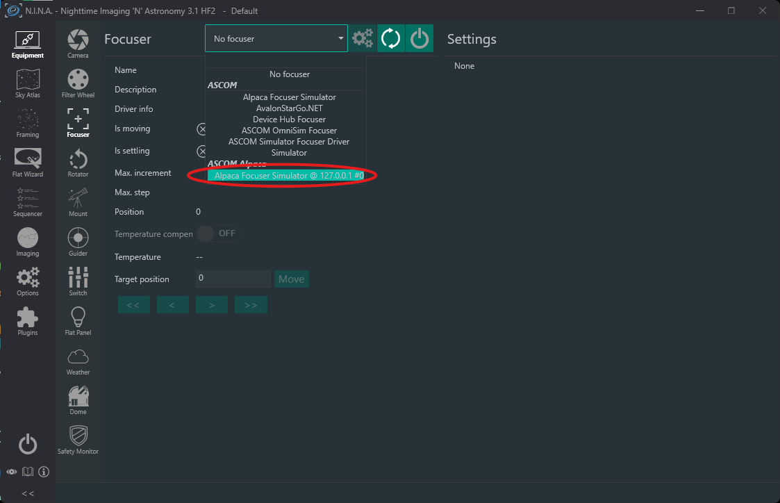780x503 pixels.
Task: Toggle Temperature compensation switch
Action: [219, 233]
